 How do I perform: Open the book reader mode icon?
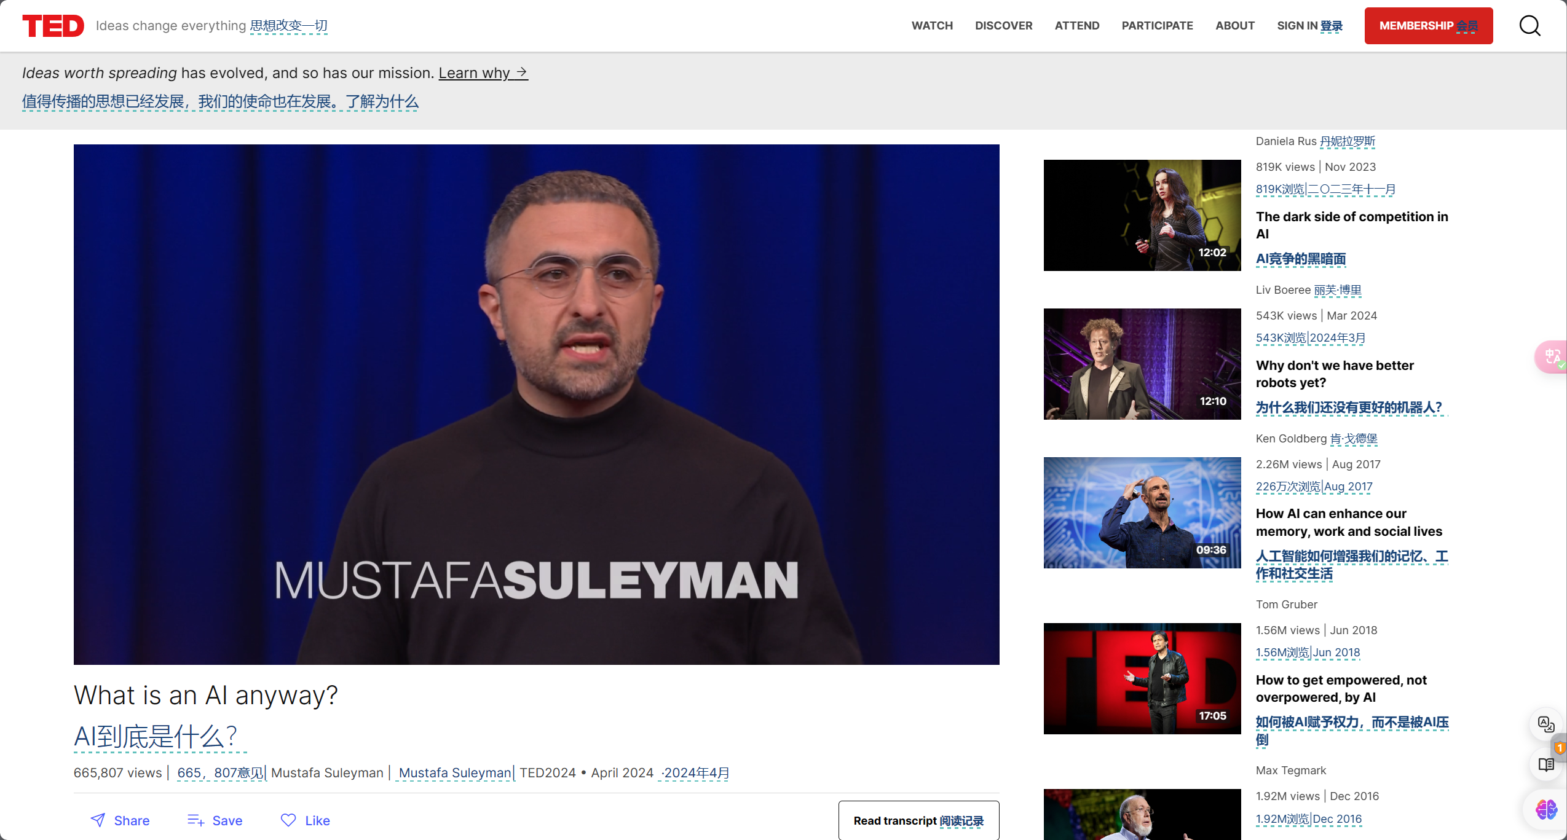coord(1545,764)
